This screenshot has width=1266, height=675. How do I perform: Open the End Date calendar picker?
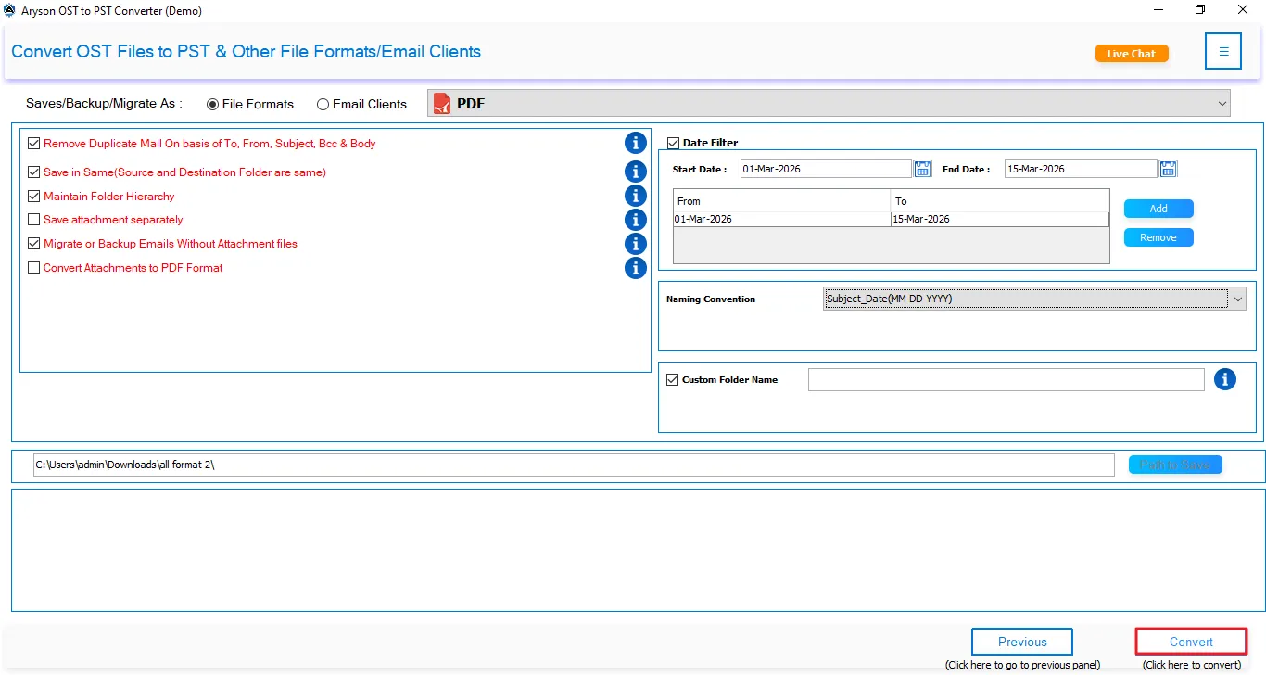[1167, 168]
